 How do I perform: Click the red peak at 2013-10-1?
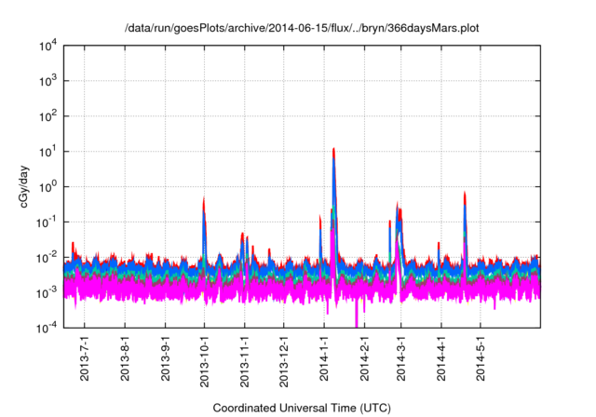coord(204,200)
